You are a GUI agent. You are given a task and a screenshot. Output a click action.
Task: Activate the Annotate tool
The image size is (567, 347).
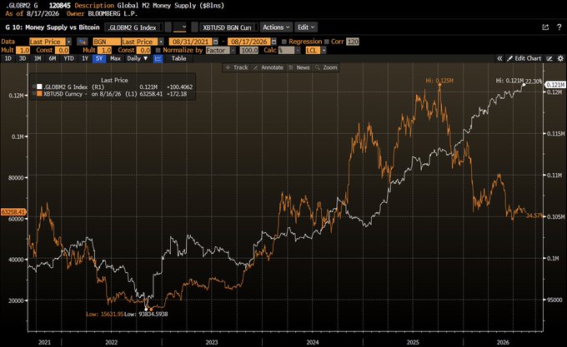(x=268, y=67)
